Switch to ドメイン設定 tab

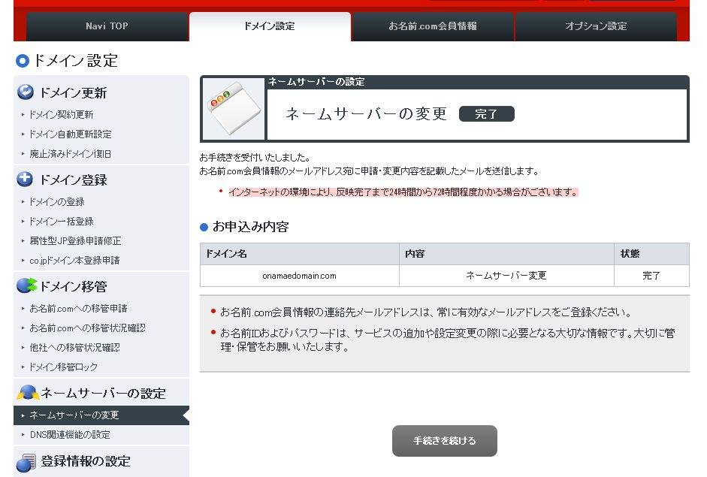[x=270, y=26]
